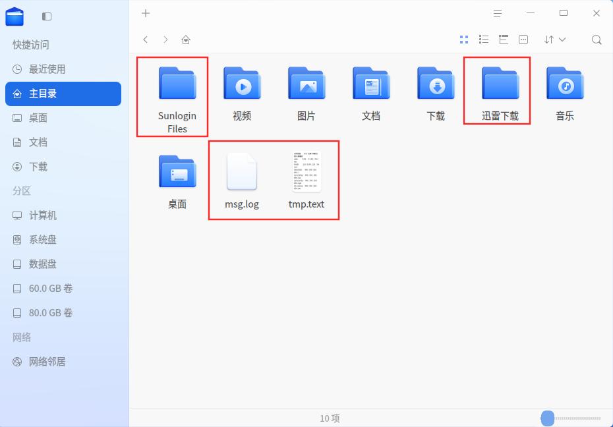Select the tmp.text file thumbnail
This screenshot has width=613, height=427.
[x=306, y=171]
